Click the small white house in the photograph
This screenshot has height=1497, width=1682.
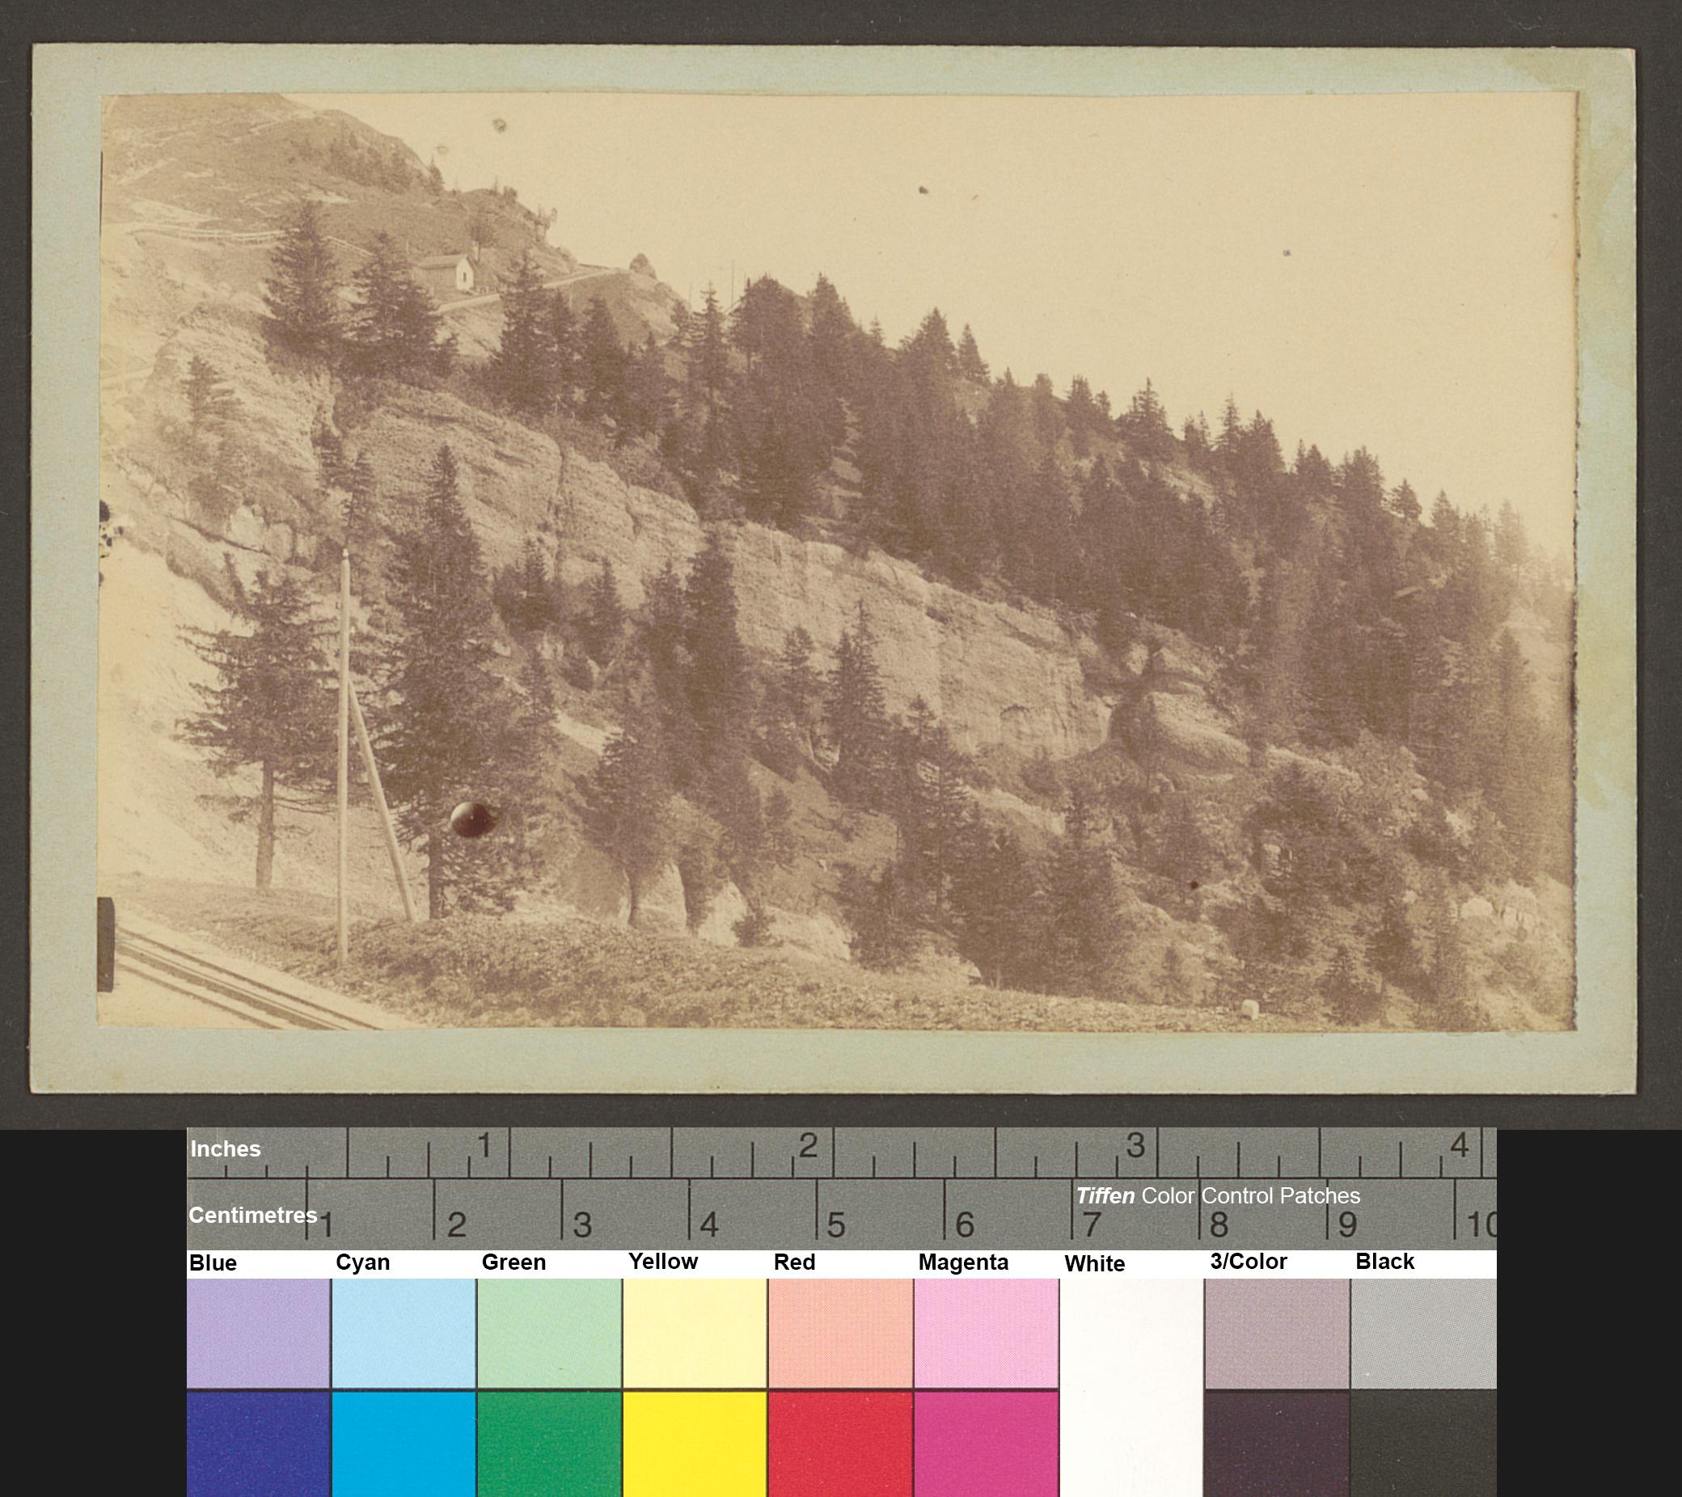click(x=448, y=273)
